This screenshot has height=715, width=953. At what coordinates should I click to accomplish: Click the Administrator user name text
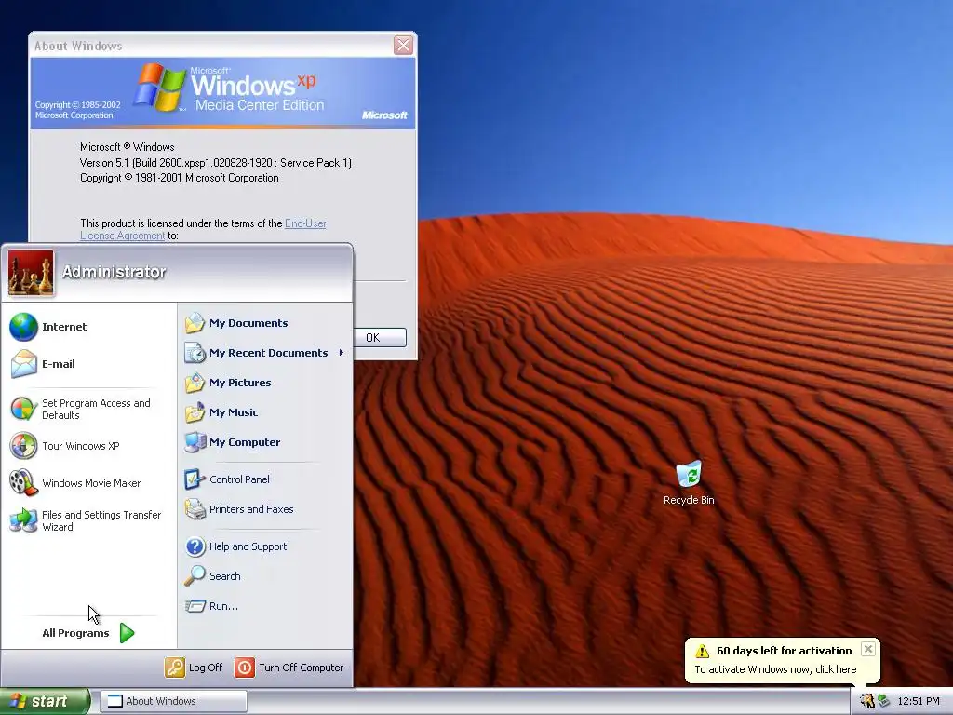coord(114,272)
